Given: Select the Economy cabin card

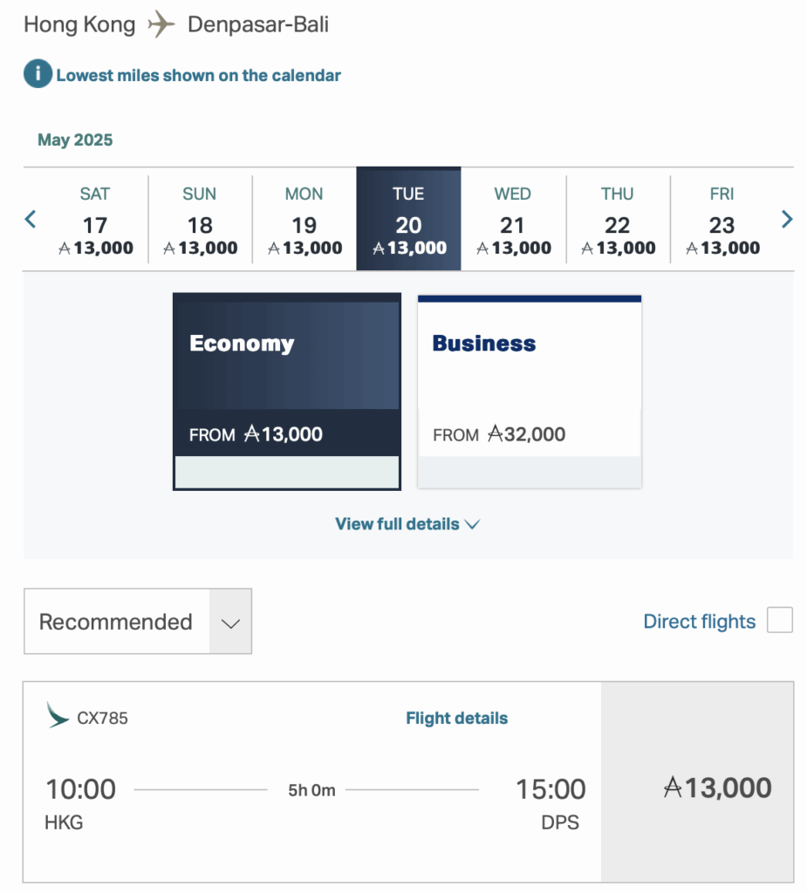Looking at the screenshot, I should [x=286, y=392].
